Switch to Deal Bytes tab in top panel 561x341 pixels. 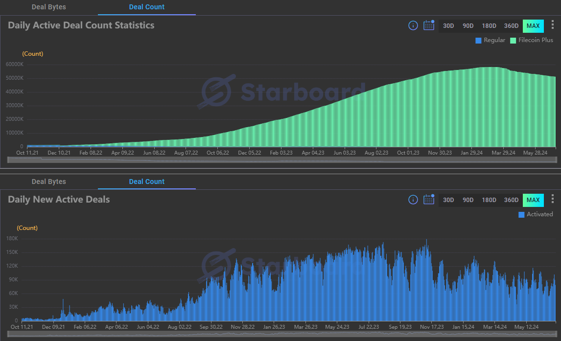click(x=48, y=7)
